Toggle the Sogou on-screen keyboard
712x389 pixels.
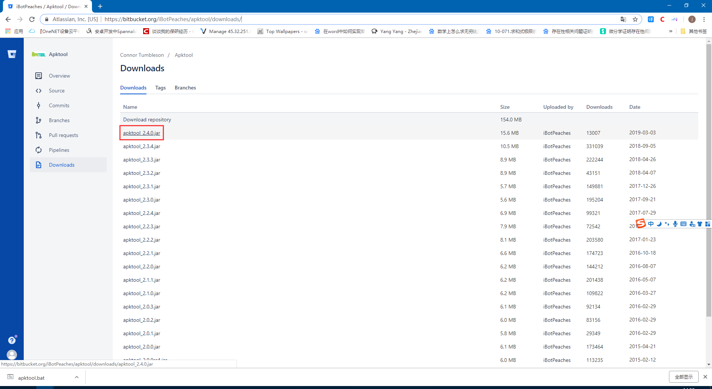coord(683,224)
